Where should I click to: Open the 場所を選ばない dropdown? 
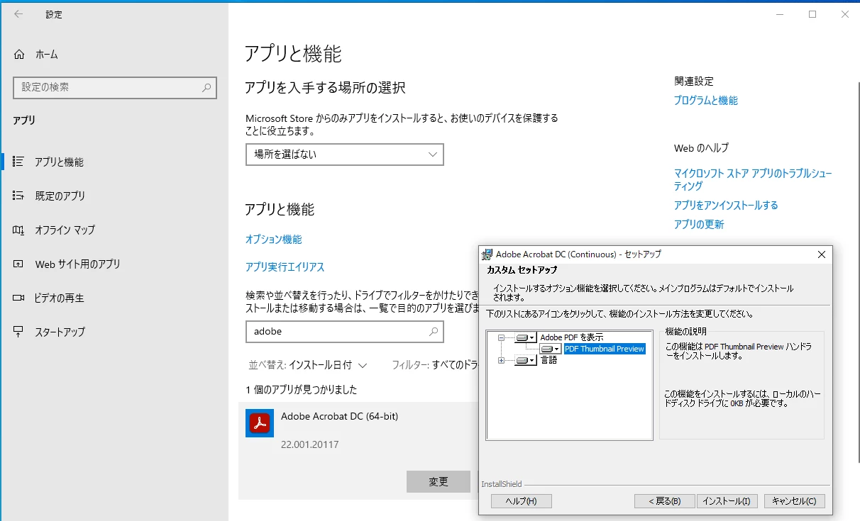click(x=345, y=155)
